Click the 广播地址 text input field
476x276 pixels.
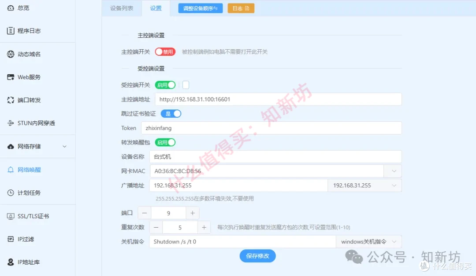click(x=238, y=185)
